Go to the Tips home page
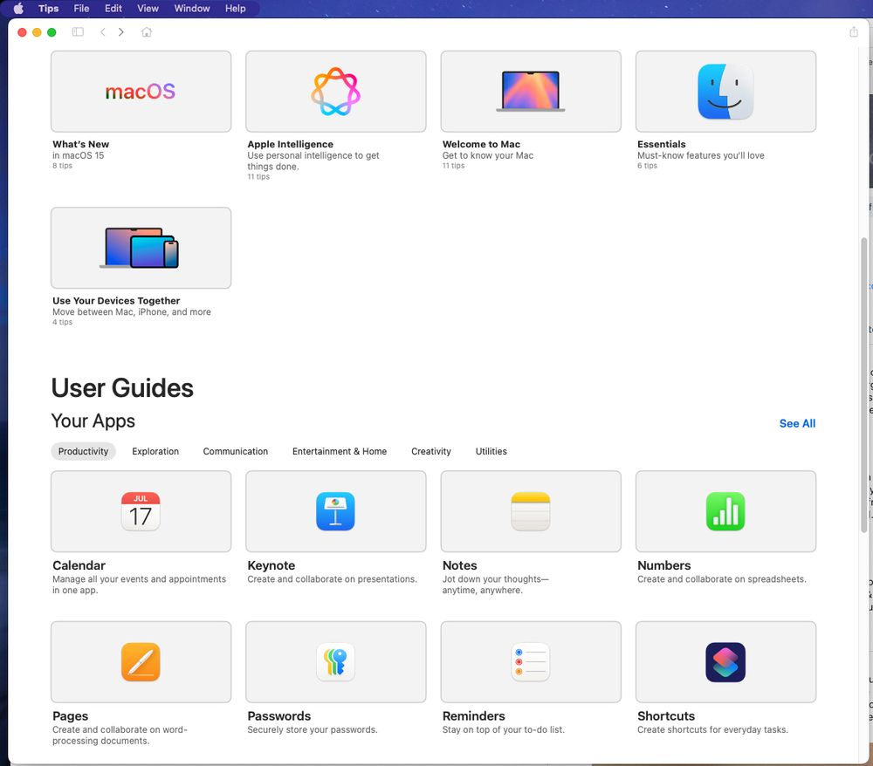Viewport: 873px width, 766px height. pos(147,31)
